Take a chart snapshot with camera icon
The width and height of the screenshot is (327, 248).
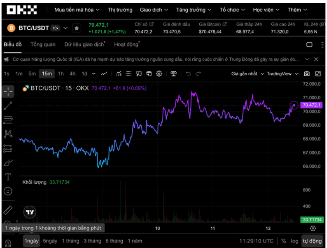tap(307, 74)
